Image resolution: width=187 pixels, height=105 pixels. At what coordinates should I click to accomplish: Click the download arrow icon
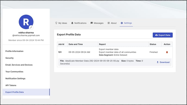pos(158,62)
